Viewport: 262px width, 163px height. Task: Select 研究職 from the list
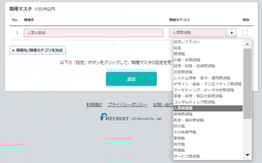click(208, 126)
